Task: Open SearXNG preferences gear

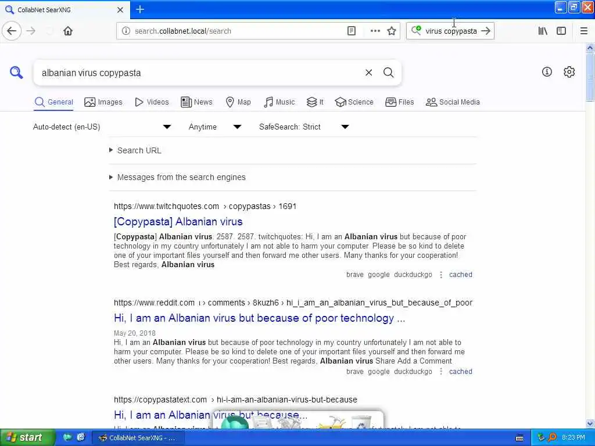Action: pyautogui.click(x=569, y=71)
